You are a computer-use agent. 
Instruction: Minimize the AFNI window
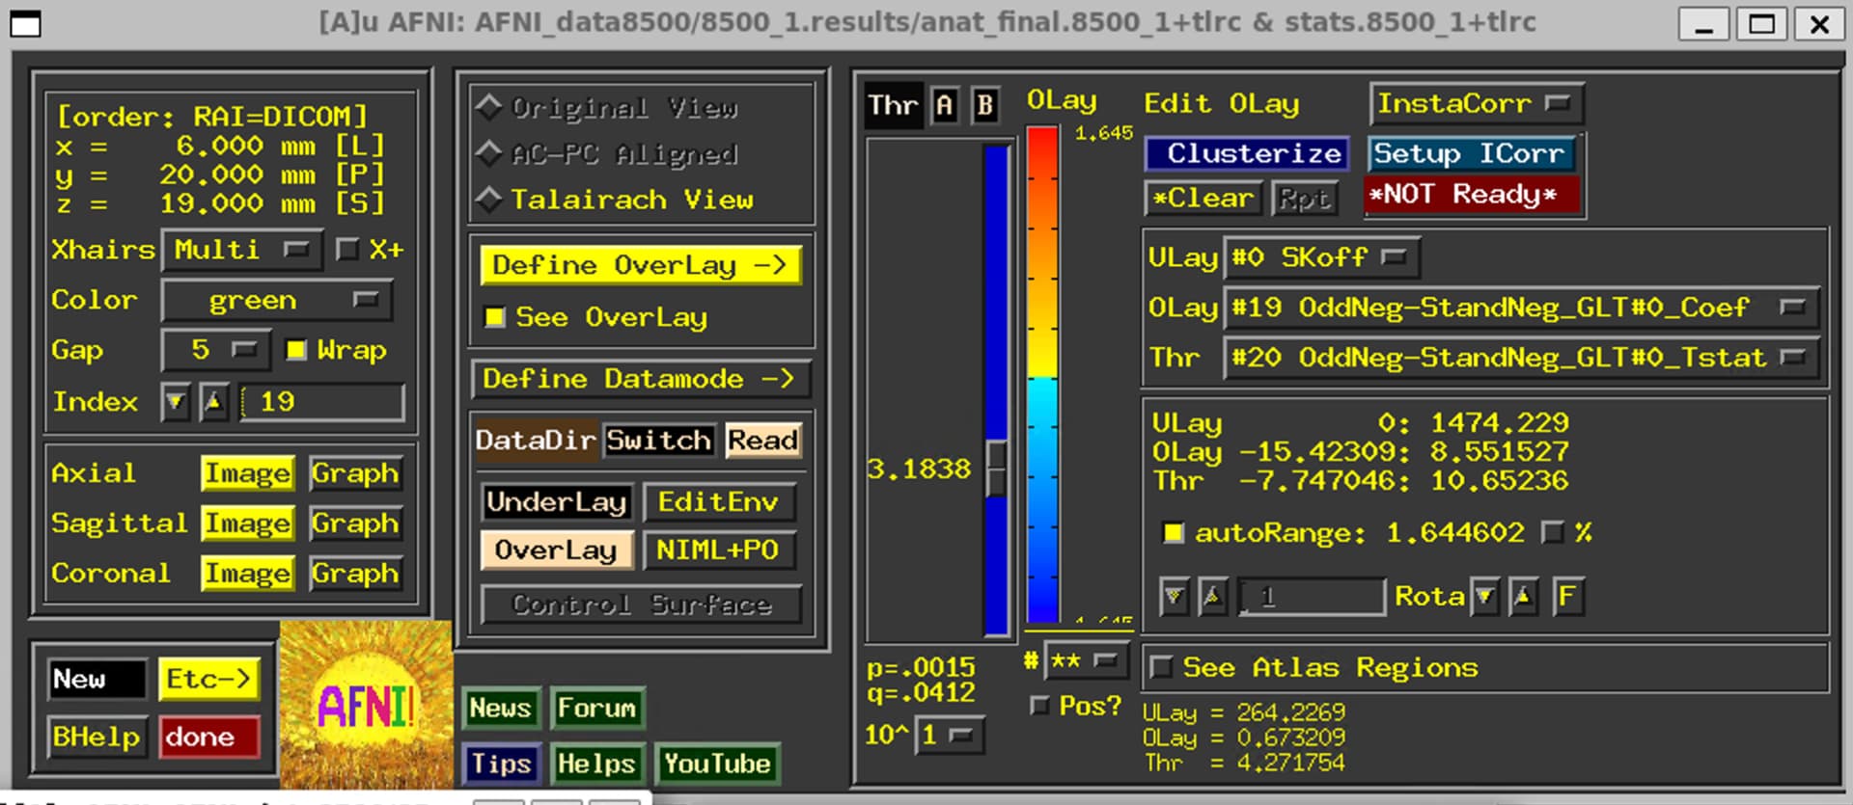[1704, 23]
